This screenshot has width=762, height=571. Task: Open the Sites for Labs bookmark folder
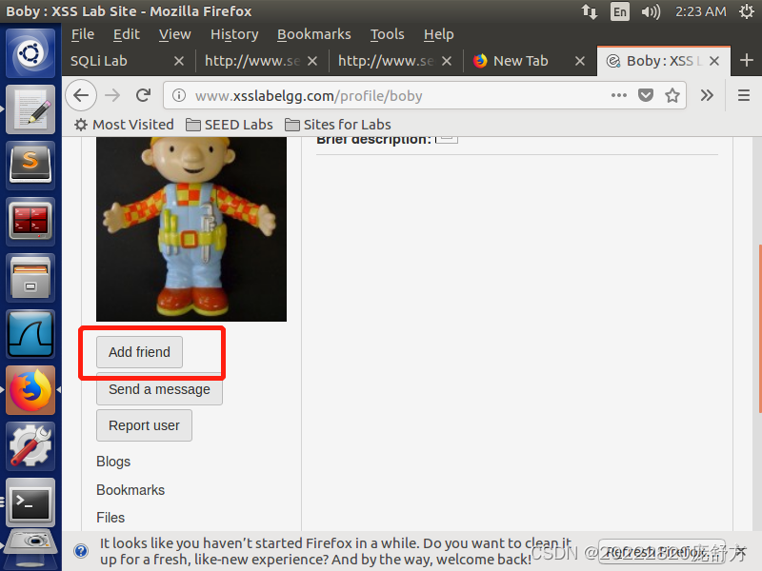[x=338, y=125]
